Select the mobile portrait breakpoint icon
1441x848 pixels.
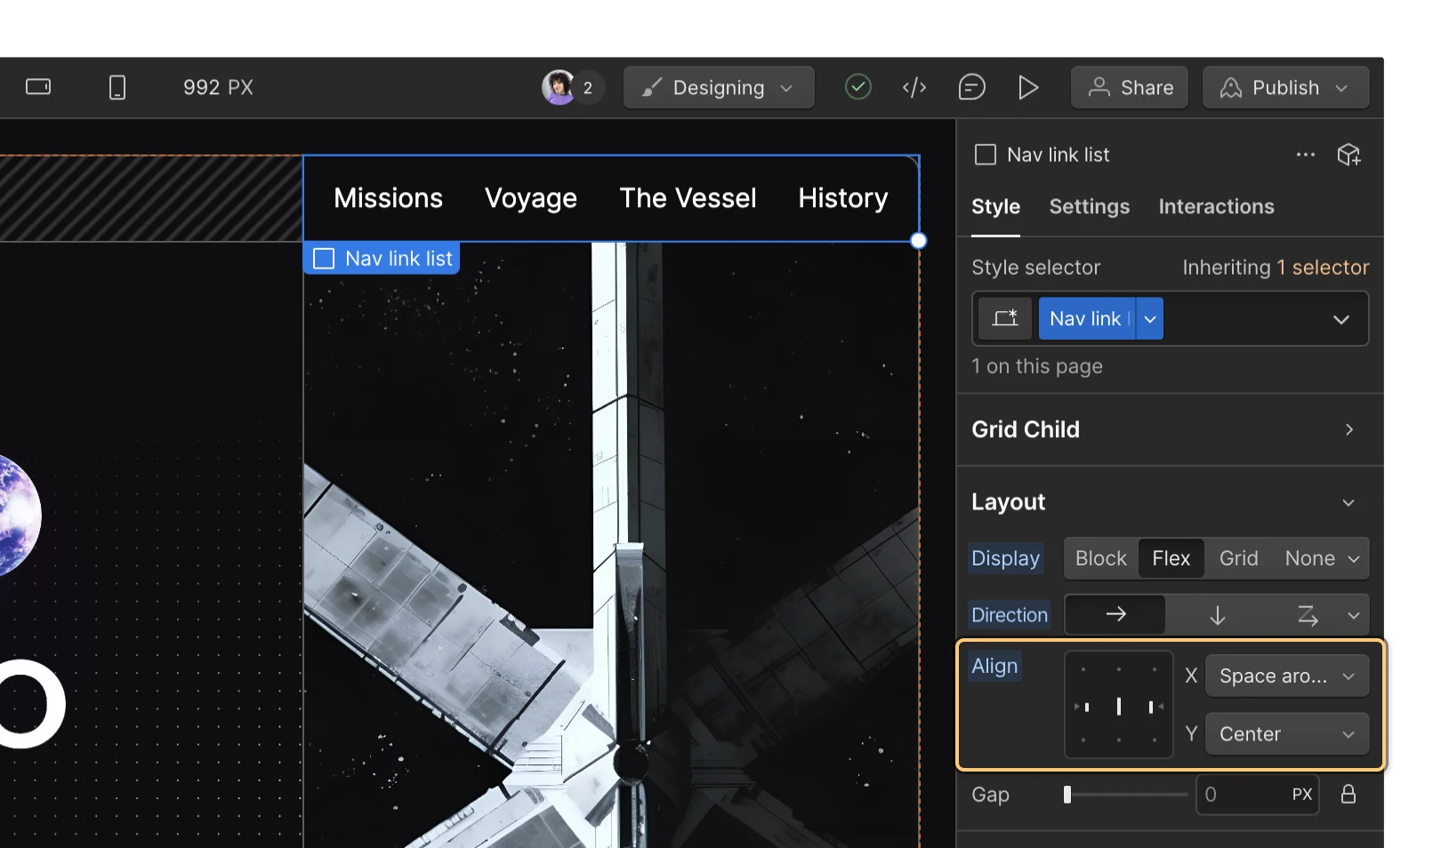click(117, 87)
